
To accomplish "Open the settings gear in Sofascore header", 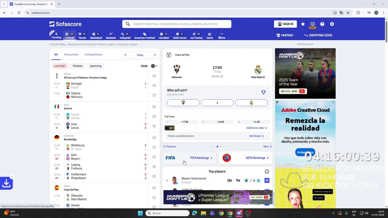I will 332,24.
